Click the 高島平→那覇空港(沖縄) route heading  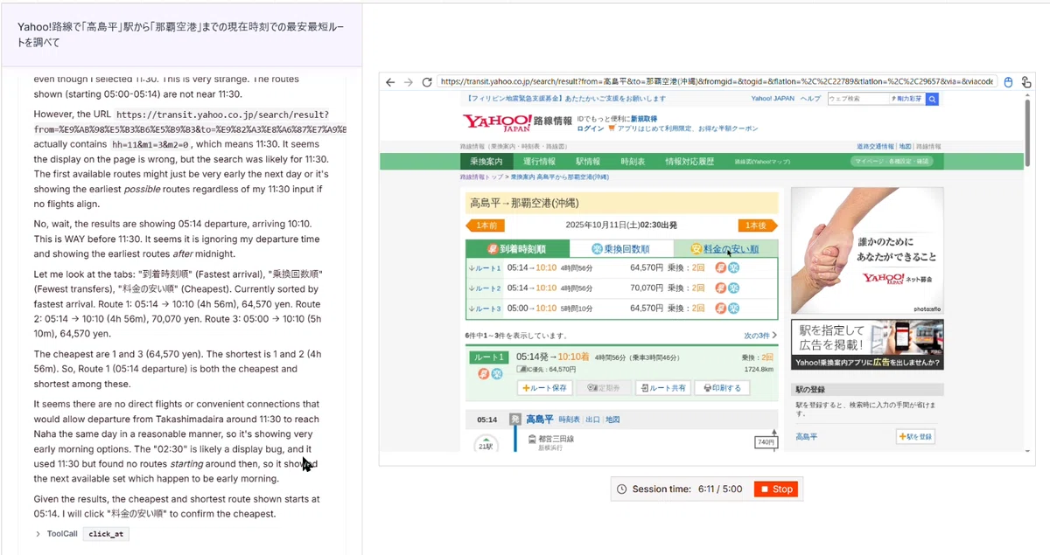click(x=526, y=204)
